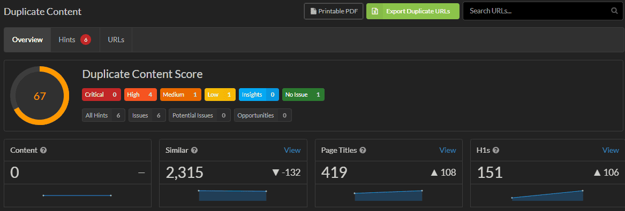
Task: Filter by Critical severity
Action: click(102, 95)
